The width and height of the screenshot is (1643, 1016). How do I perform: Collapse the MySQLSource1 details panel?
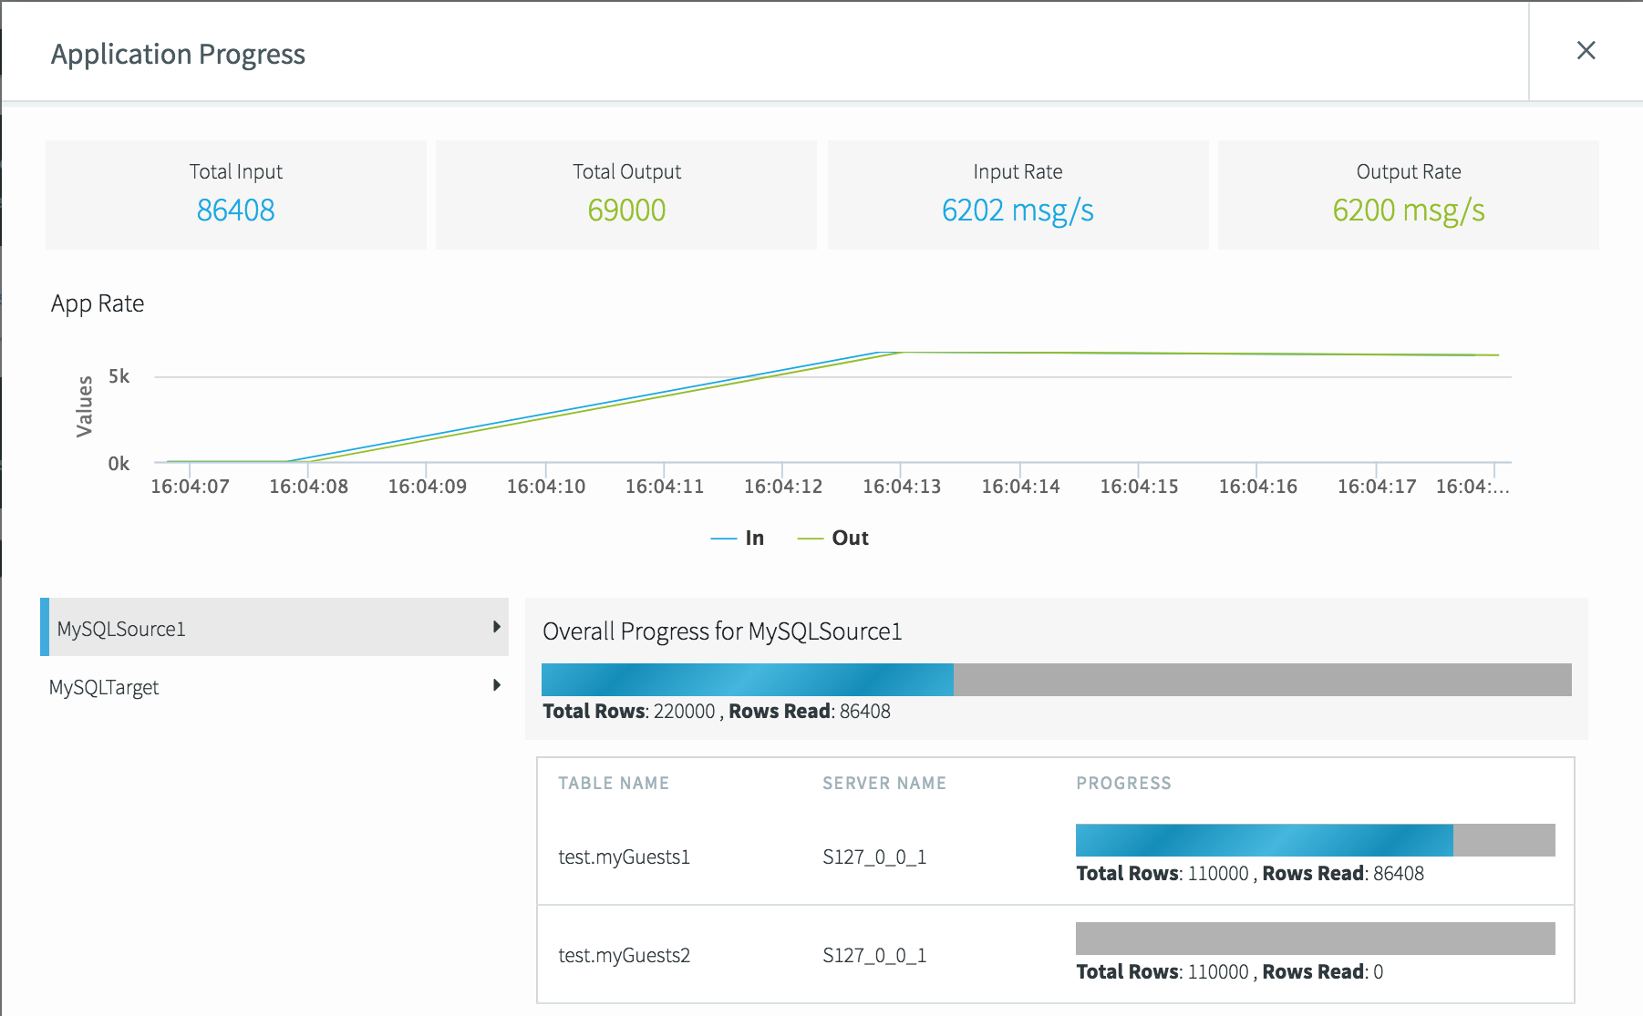497,628
